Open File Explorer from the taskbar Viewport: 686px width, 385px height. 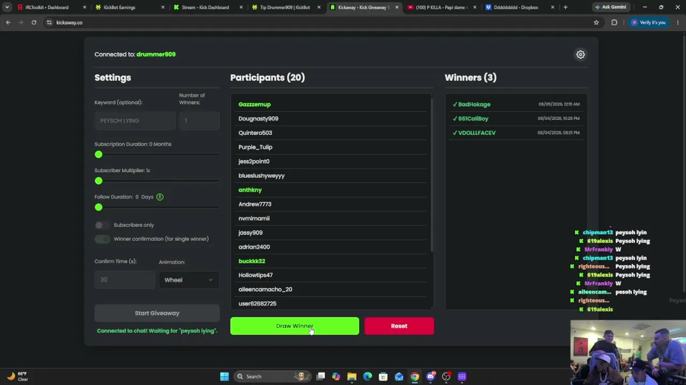coord(352,376)
